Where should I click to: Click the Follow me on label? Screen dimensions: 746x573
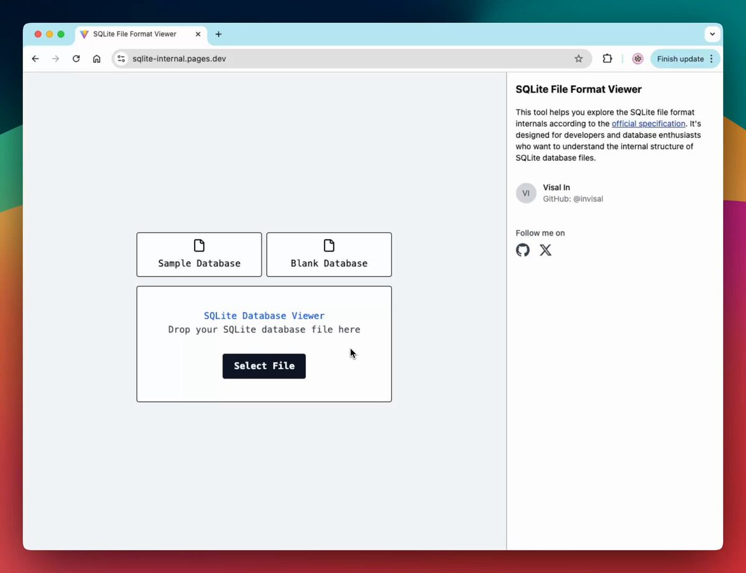tap(540, 233)
